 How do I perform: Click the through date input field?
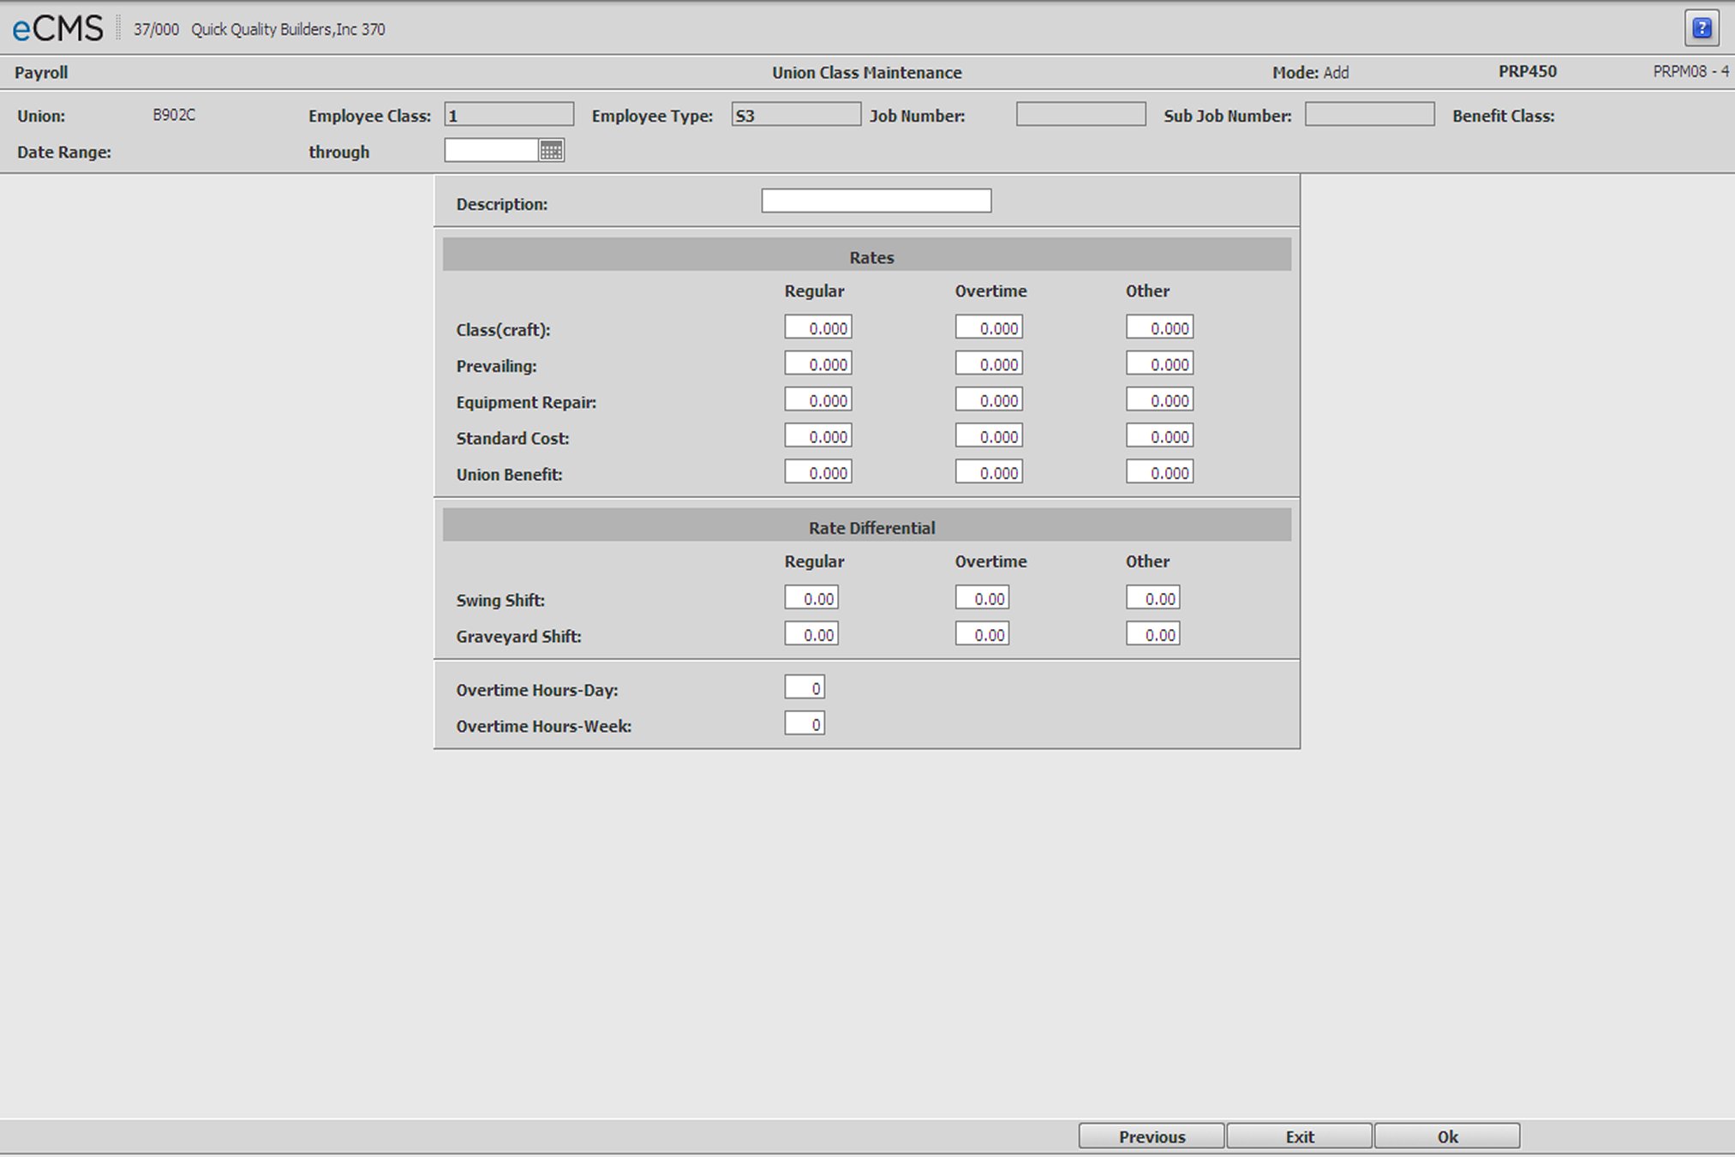[491, 151]
